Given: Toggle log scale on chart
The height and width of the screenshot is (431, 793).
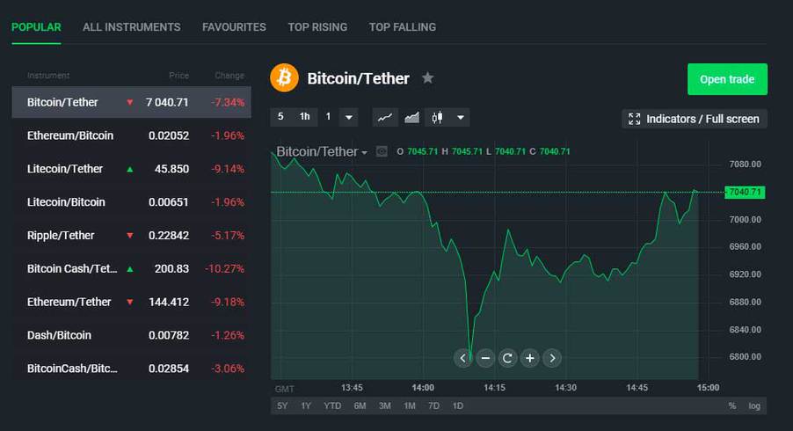Looking at the screenshot, I should coord(754,405).
